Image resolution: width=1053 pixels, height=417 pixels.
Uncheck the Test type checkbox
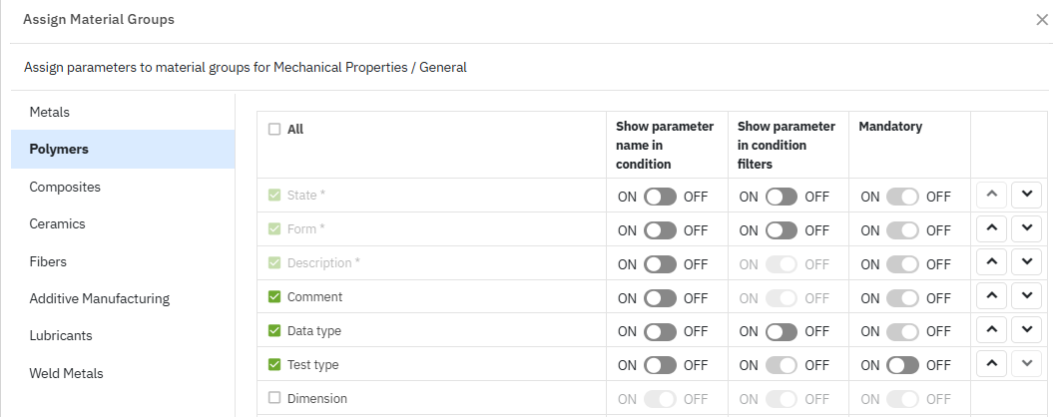pyautogui.click(x=274, y=365)
